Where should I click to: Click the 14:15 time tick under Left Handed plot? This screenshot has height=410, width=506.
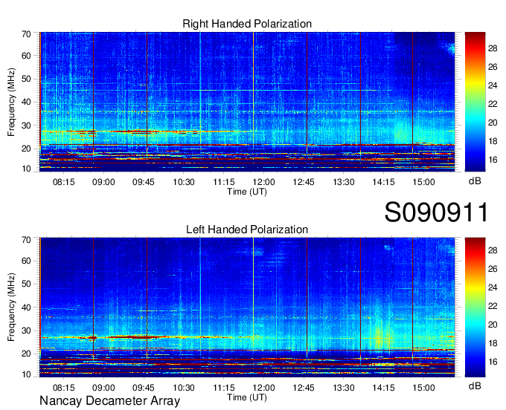(x=384, y=388)
